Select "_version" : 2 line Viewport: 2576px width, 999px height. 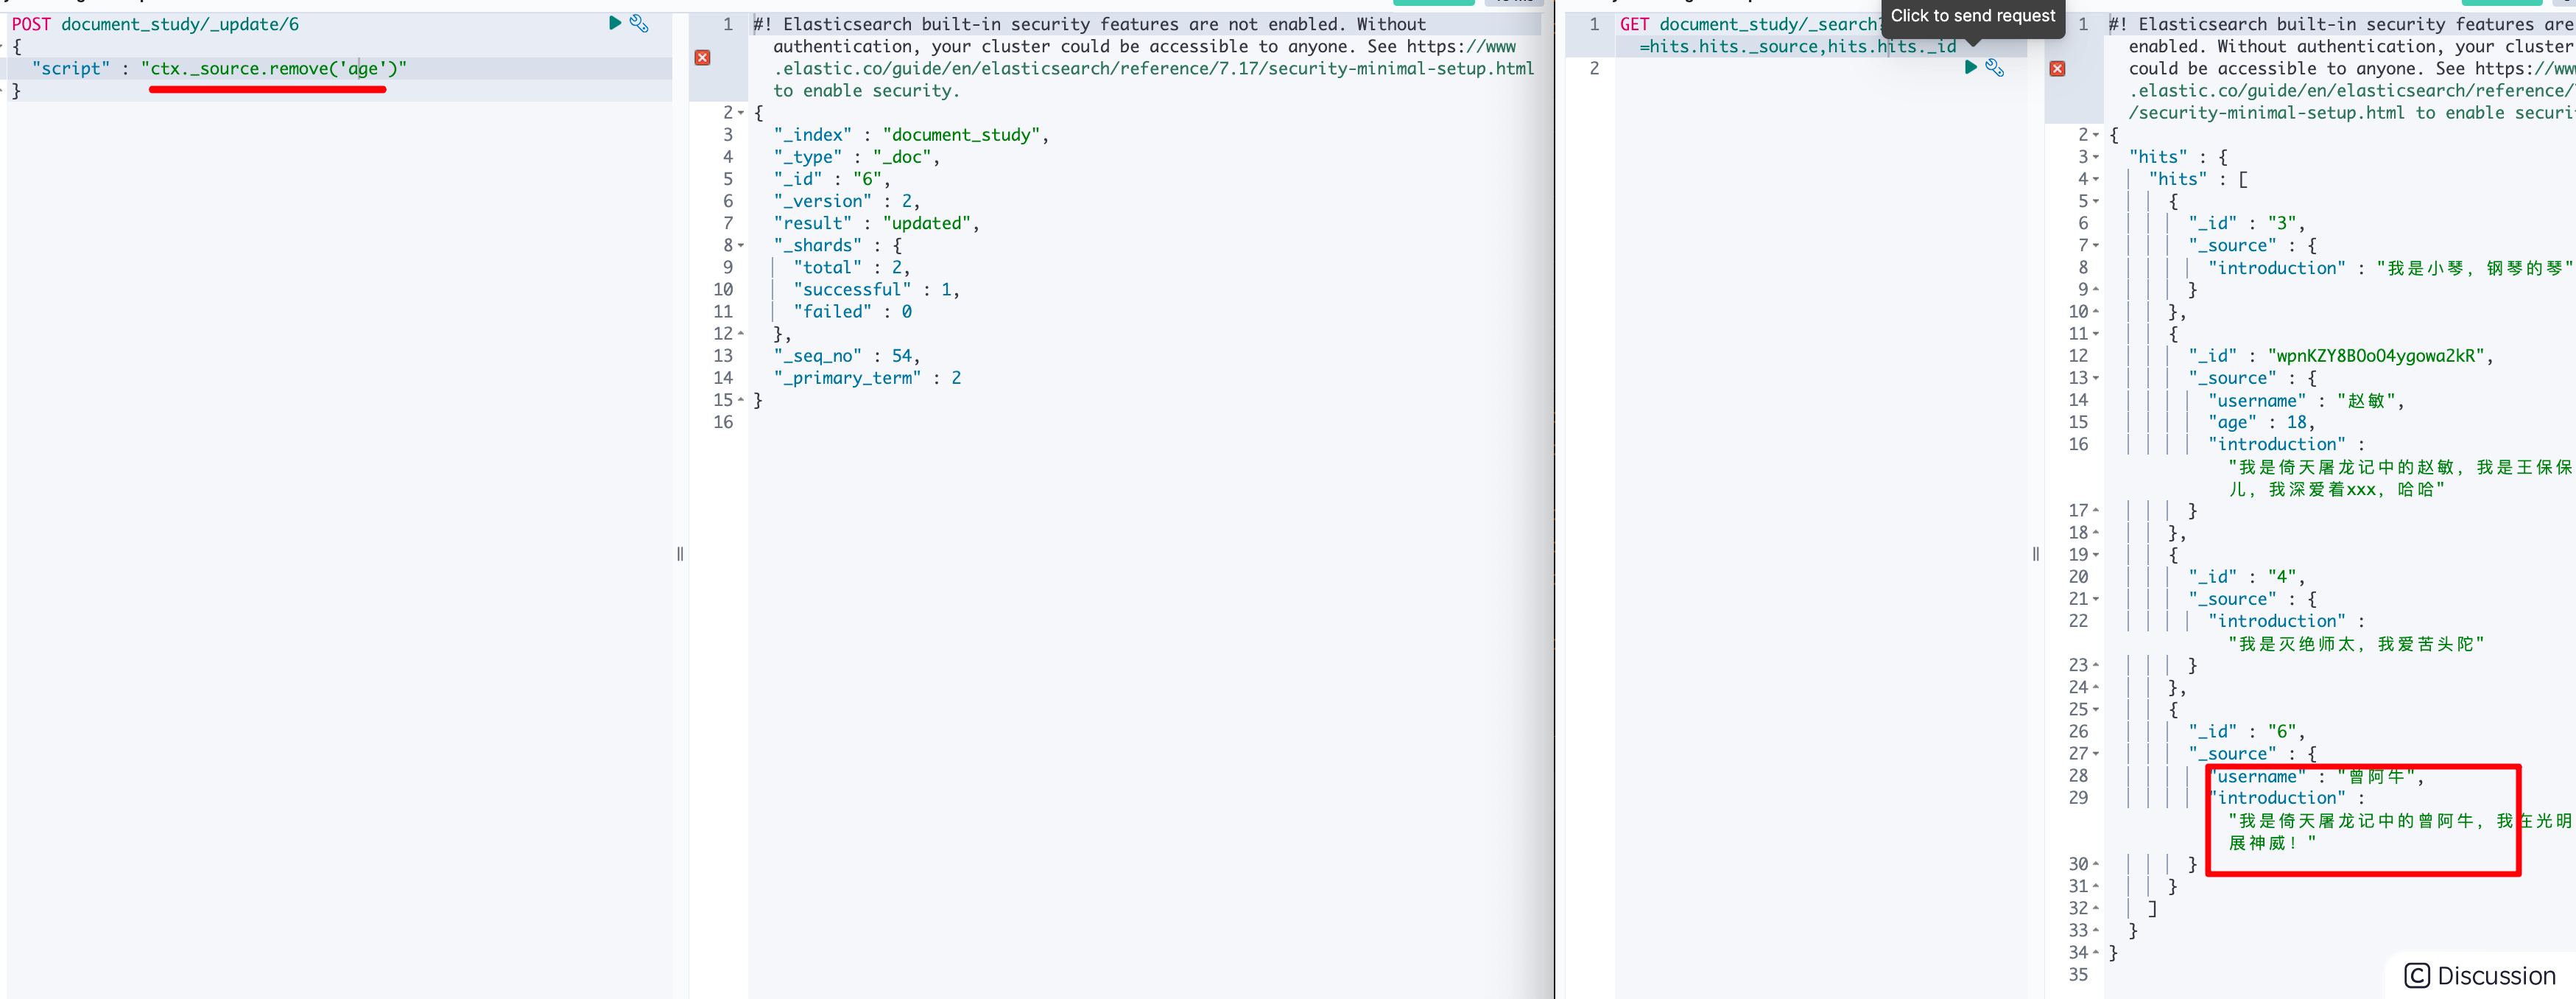pos(846,201)
